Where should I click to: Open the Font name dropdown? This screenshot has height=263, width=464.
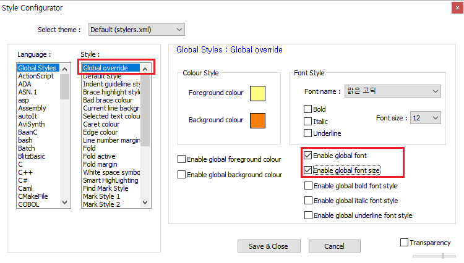(392, 91)
